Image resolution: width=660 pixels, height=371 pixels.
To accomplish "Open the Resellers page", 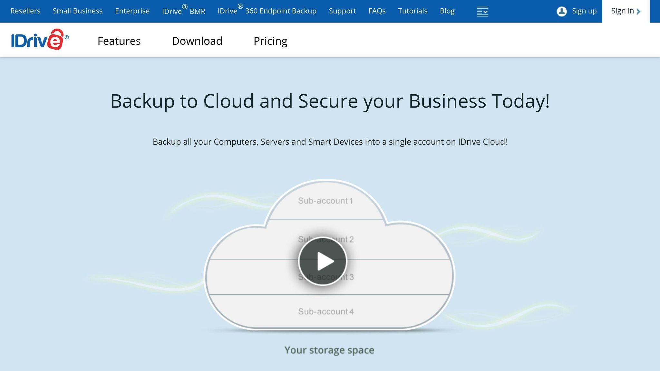I will pos(25,11).
